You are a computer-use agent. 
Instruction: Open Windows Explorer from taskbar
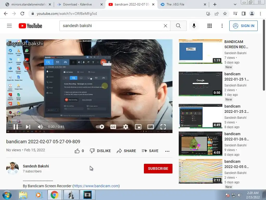23,195
